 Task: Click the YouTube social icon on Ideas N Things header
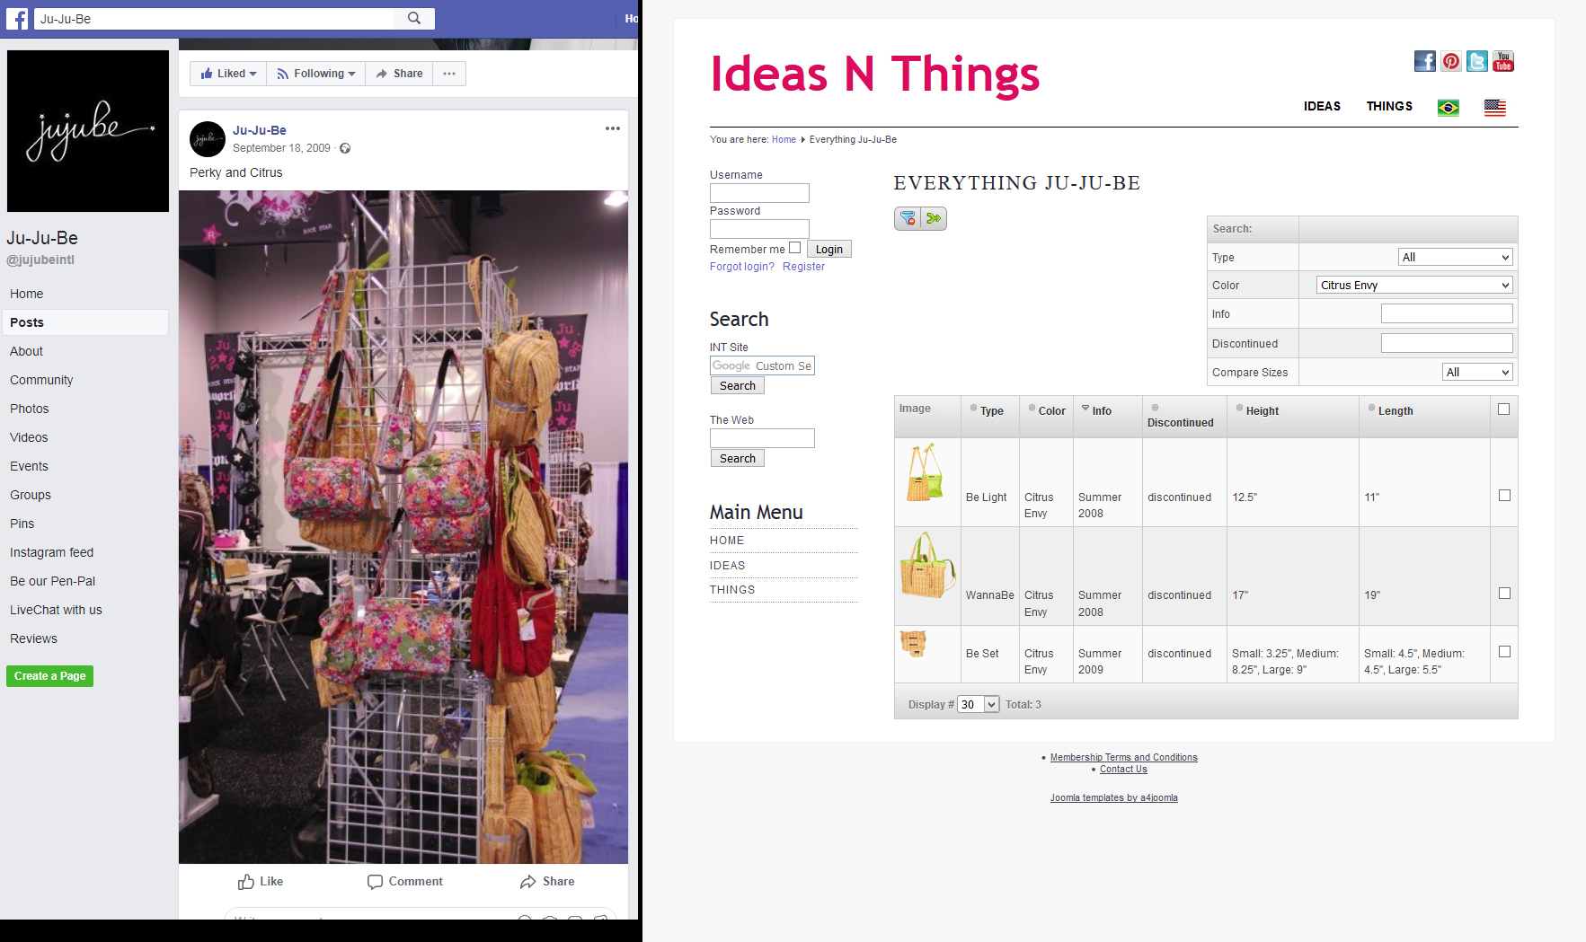(1503, 61)
